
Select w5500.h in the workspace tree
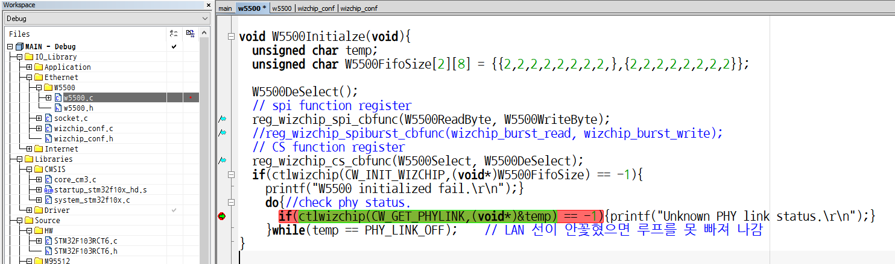pyautogui.click(x=78, y=108)
